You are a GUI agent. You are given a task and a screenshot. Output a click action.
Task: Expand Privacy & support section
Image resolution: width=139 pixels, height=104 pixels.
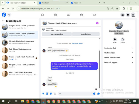tap(119, 62)
